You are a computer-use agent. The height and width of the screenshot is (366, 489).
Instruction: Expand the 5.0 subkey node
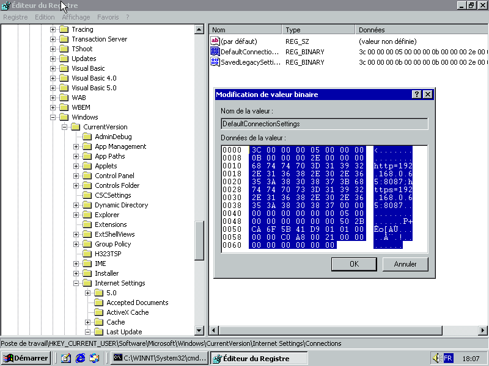pos(87,293)
